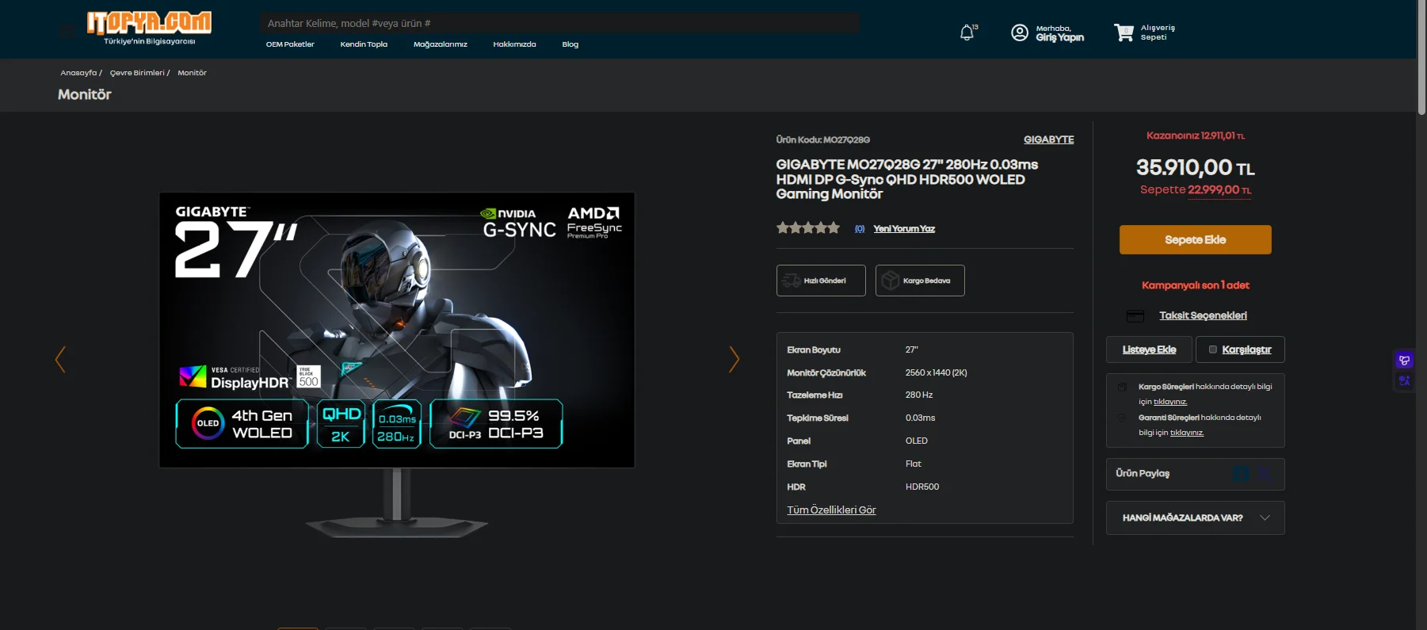Open the hamburger menu beside the logo

(x=67, y=32)
